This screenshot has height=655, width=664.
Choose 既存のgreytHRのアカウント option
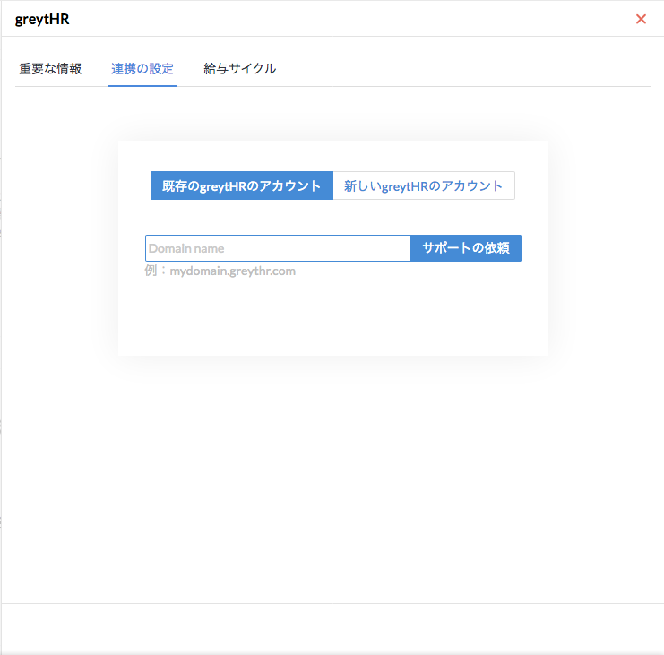click(x=242, y=185)
